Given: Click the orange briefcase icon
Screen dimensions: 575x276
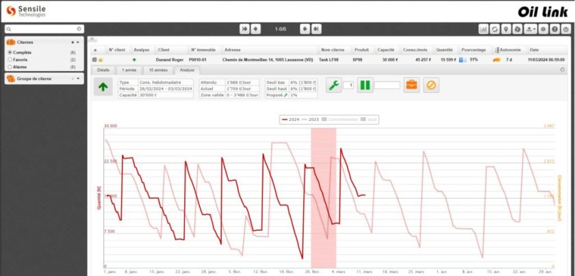Looking at the screenshot, I should (x=411, y=85).
